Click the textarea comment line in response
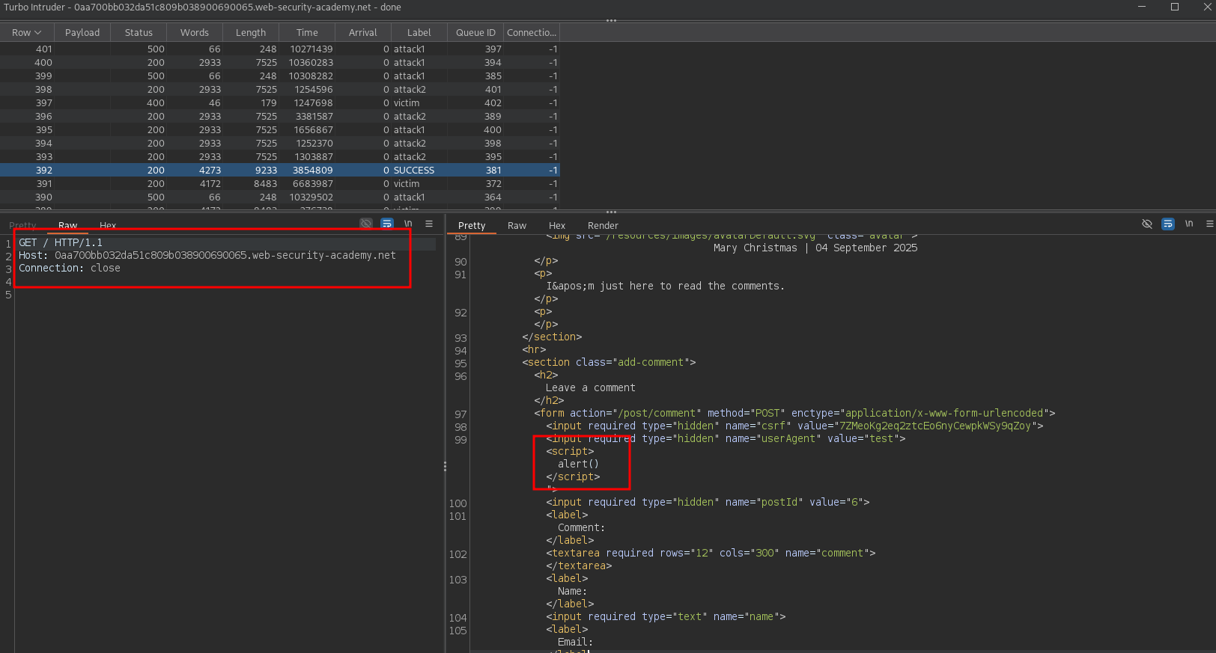 (x=711, y=553)
